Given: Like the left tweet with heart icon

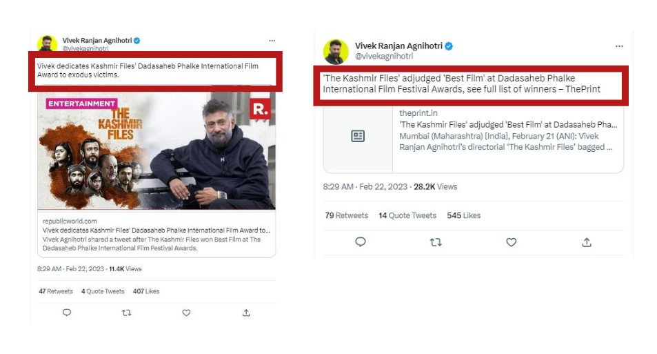Looking at the screenshot, I should coord(186,313).
